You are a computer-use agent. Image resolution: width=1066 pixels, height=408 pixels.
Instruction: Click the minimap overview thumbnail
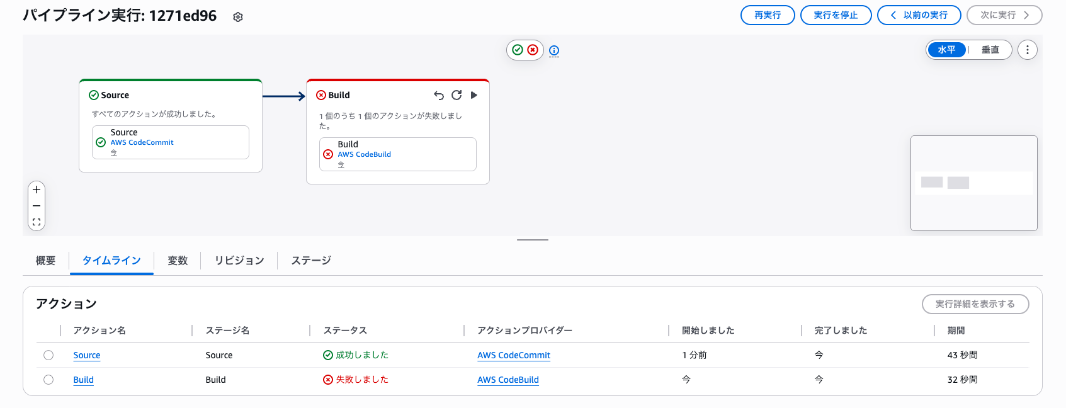pyautogui.click(x=974, y=183)
